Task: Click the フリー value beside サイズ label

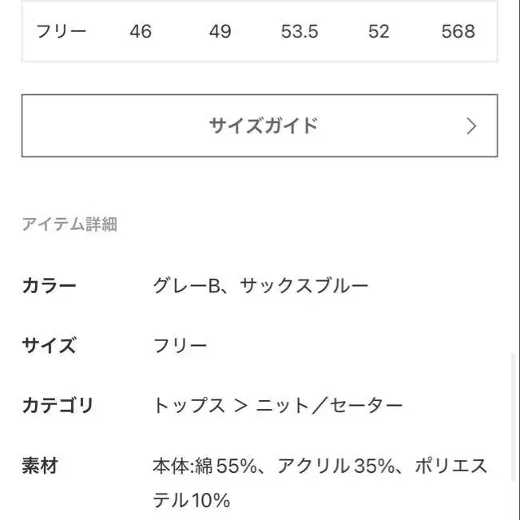Action: click(x=180, y=346)
